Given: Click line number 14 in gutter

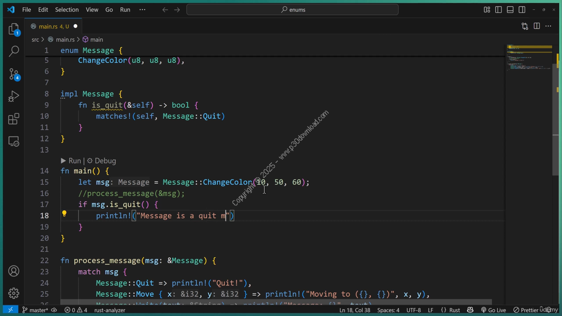Looking at the screenshot, I should click(x=44, y=171).
